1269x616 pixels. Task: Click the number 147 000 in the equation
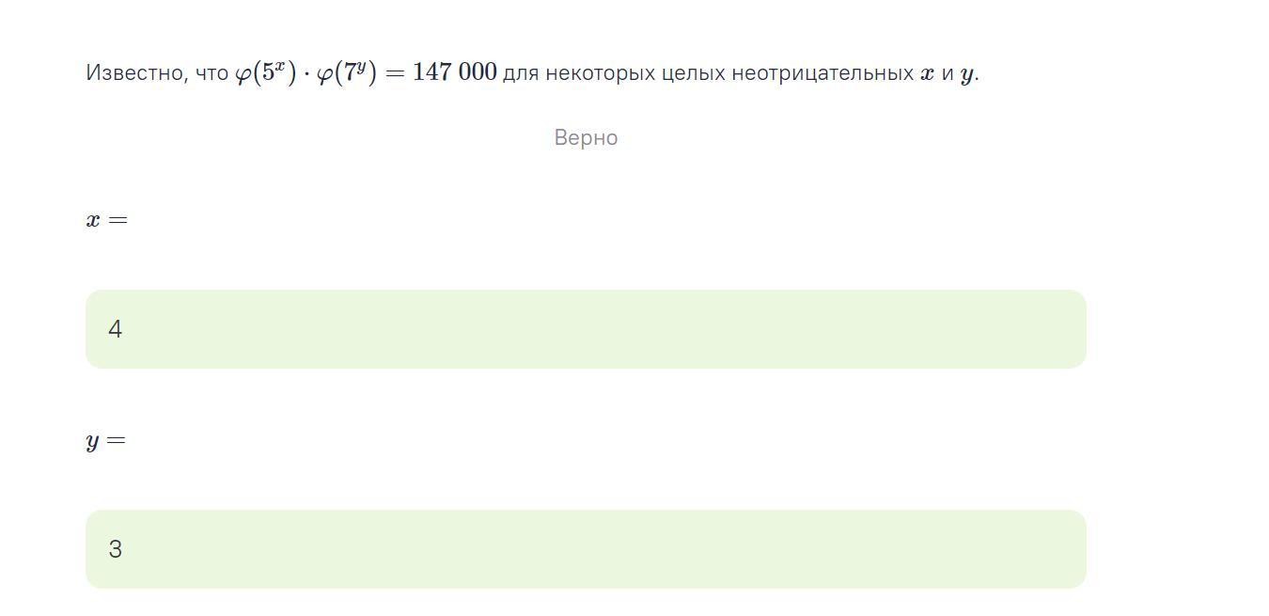click(x=454, y=73)
